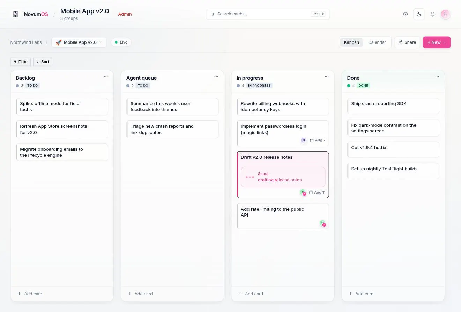Click the rocket emoji project icon
Image resolution: width=461 pixels, height=312 pixels.
pyautogui.click(x=59, y=42)
